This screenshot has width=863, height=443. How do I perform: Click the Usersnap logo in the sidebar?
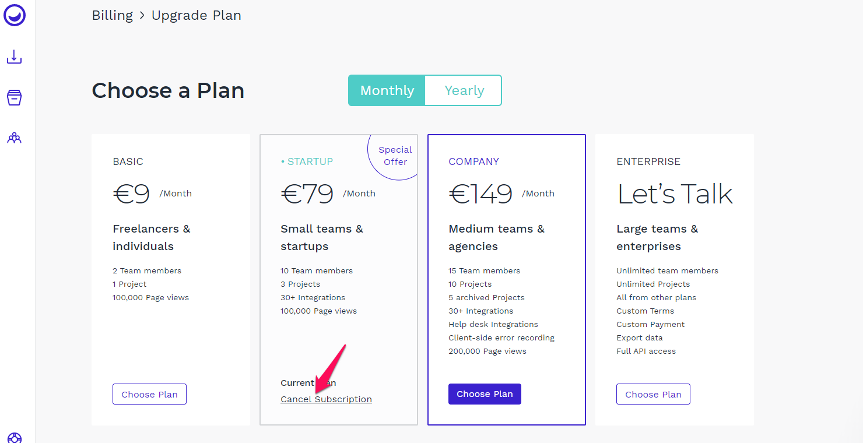pyautogui.click(x=15, y=15)
